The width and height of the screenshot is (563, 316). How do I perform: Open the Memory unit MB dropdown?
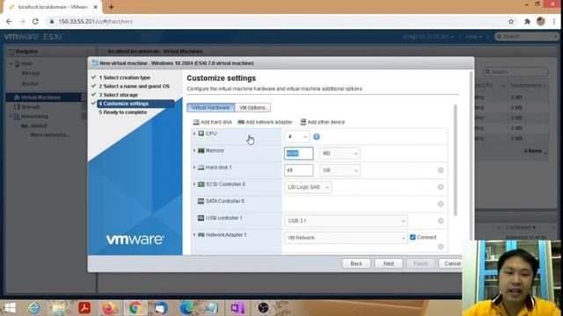point(340,154)
